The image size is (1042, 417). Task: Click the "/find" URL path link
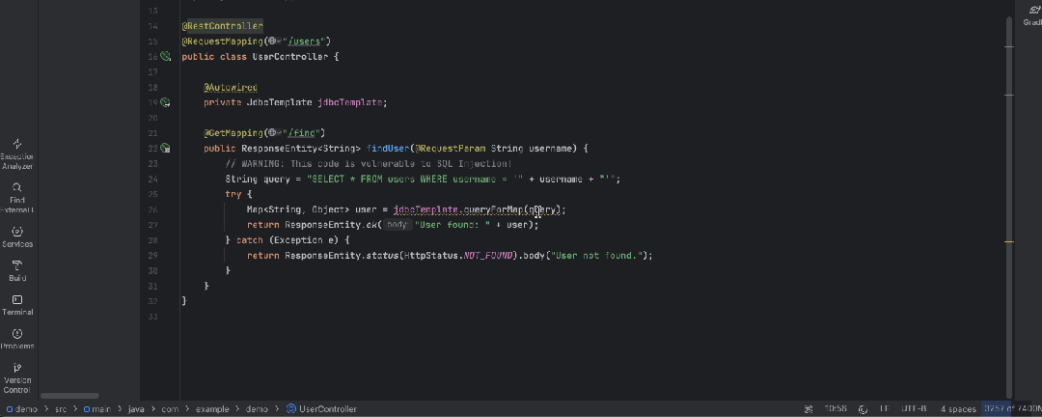[304, 133]
